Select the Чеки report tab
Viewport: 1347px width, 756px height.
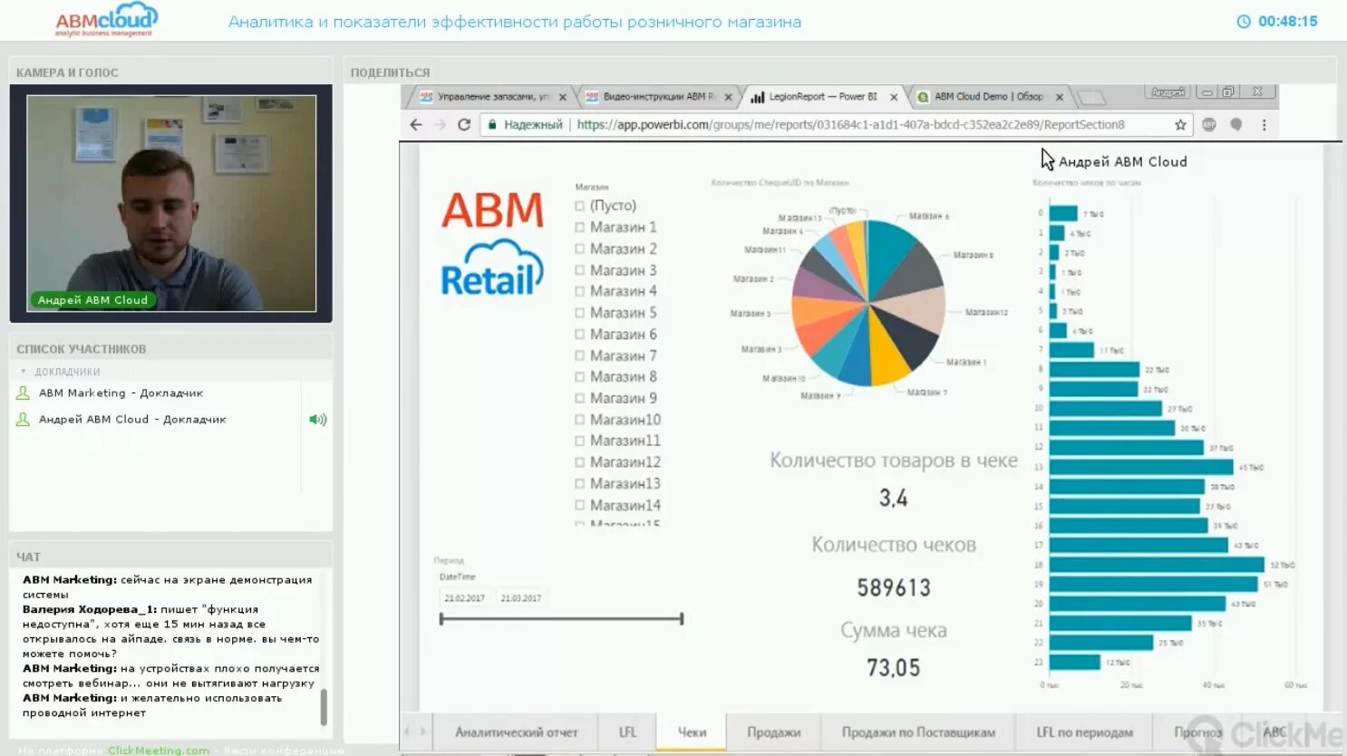(692, 732)
